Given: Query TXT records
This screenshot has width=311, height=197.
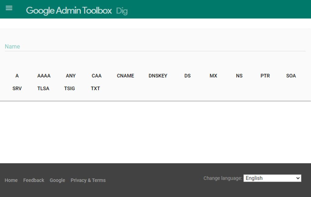Looking at the screenshot, I should 95,88.
